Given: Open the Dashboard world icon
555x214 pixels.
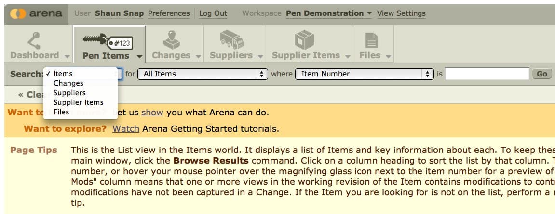Looking at the screenshot, I should 34,40.
